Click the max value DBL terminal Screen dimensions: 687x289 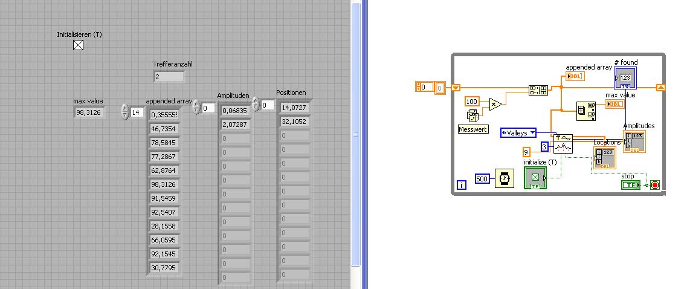614,104
